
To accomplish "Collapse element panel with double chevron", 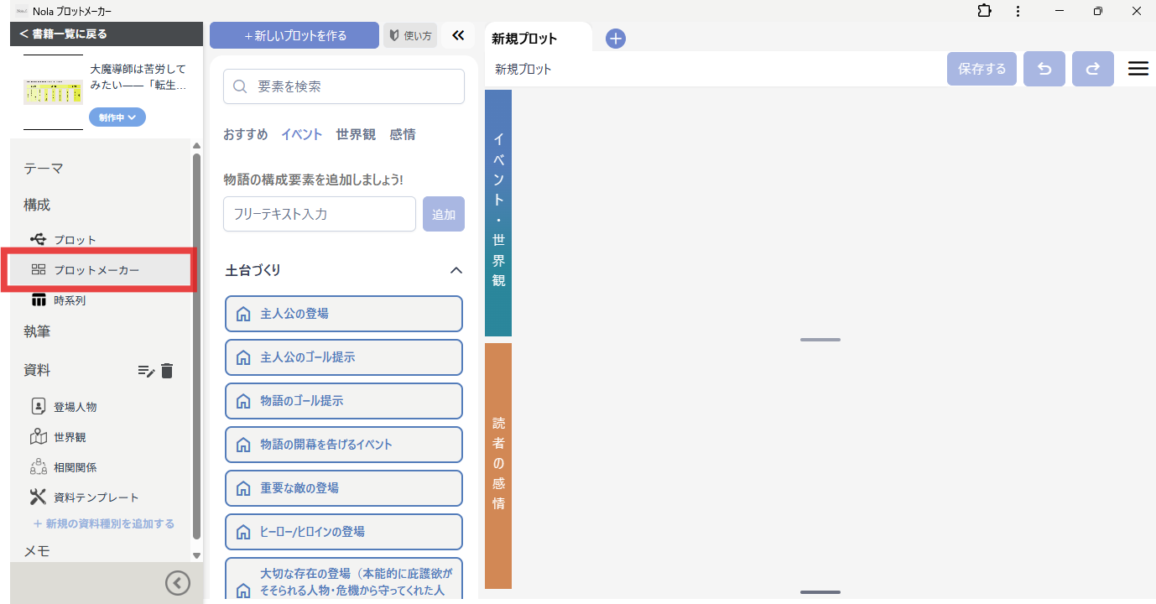I will (x=457, y=35).
